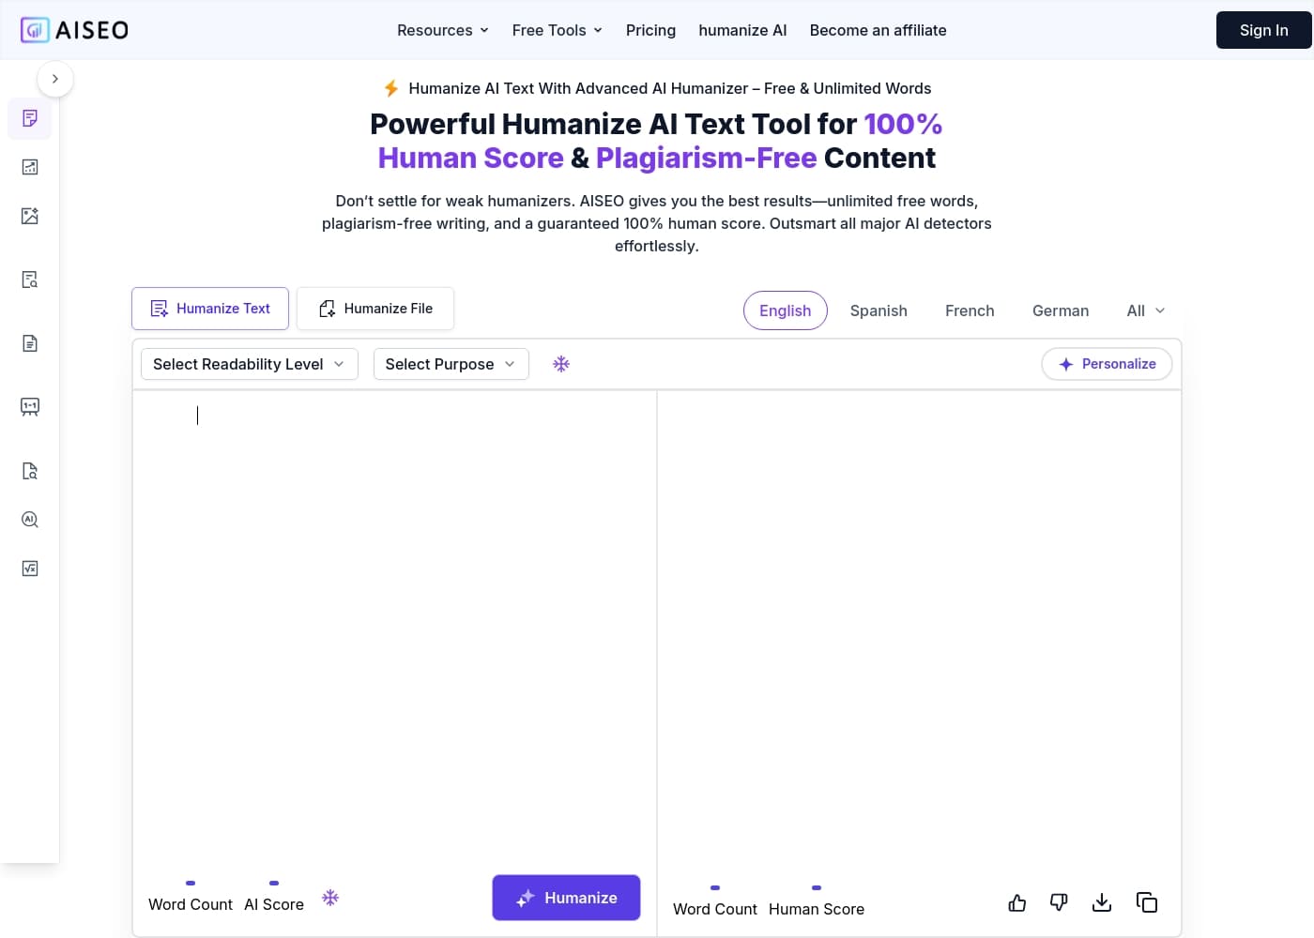Click the Humanize button
The width and height of the screenshot is (1314, 938).
(566, 898)
